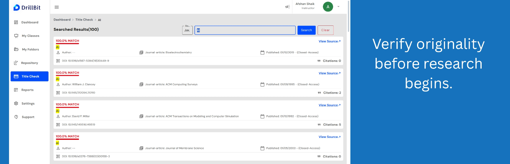
Task: Open the announcements megaphone icon
Action: pos(287,7)
